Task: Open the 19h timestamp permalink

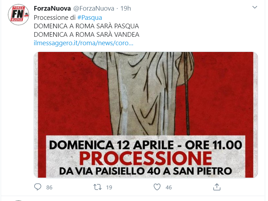Action: click(126, 8)
